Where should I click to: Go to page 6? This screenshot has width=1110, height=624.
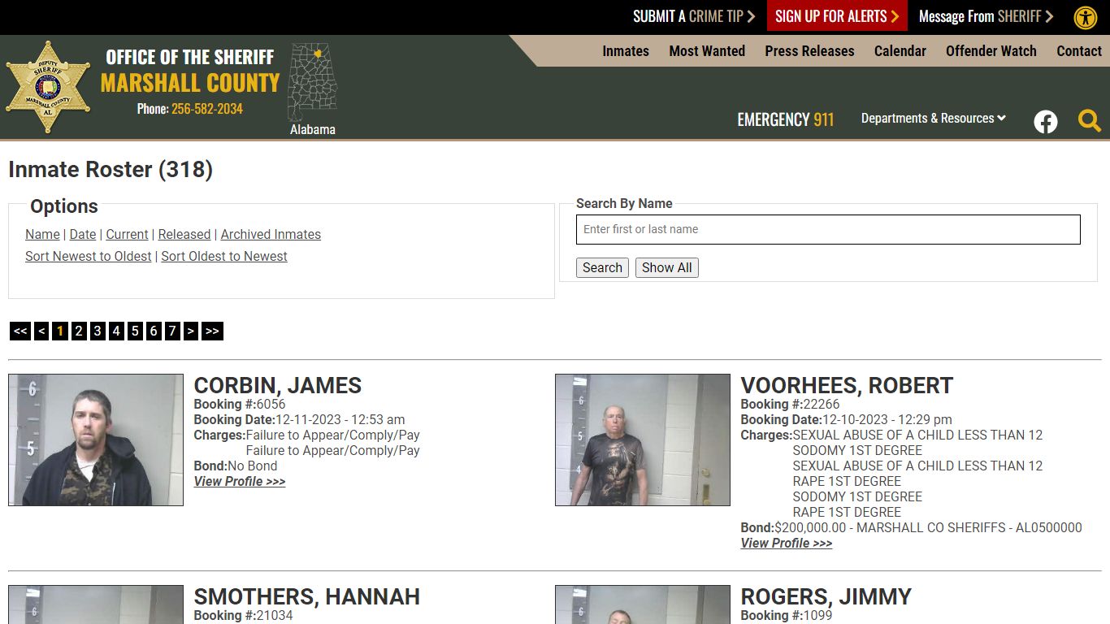tap(154, 331)
